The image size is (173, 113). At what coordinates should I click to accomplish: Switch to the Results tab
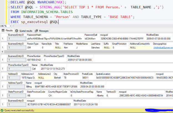tap(7, 31)
